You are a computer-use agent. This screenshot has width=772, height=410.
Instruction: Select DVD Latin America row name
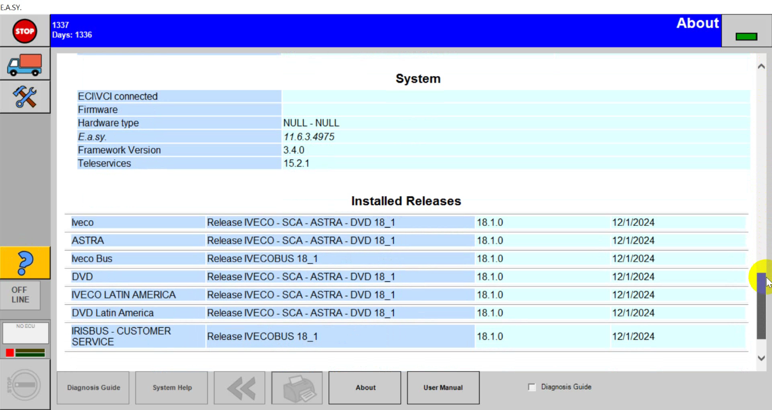click(x=113, y=313)
